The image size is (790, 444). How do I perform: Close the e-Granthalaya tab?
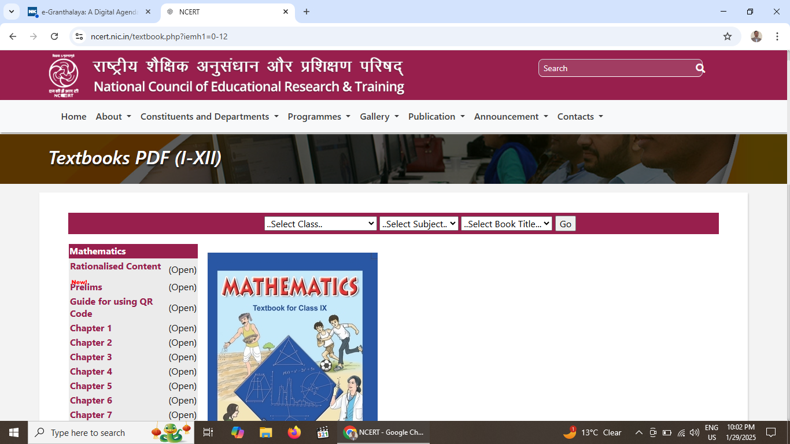pyautogui.click(x=148, y=12)
